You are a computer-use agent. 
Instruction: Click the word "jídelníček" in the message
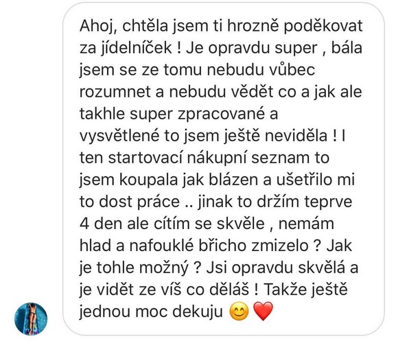tap(137, 48)
